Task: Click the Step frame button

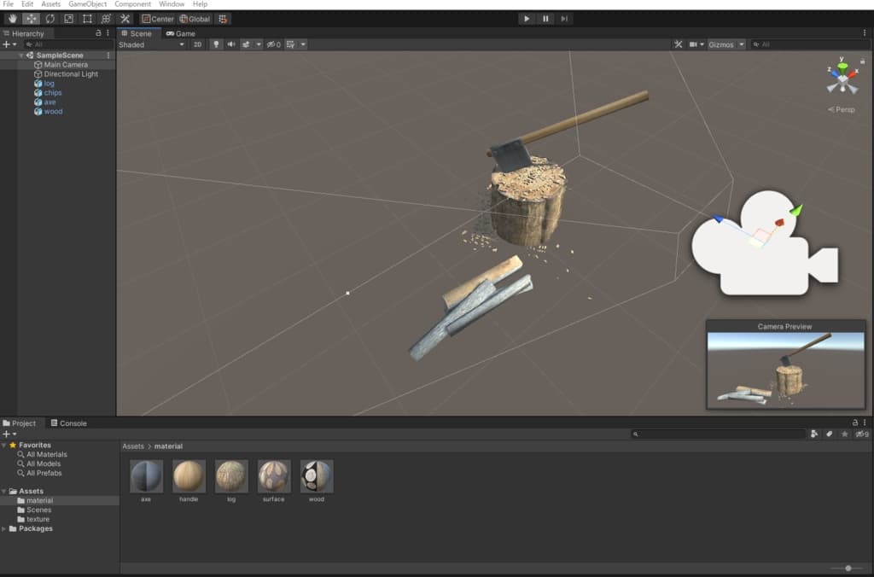Action: (x=564, y=19)
